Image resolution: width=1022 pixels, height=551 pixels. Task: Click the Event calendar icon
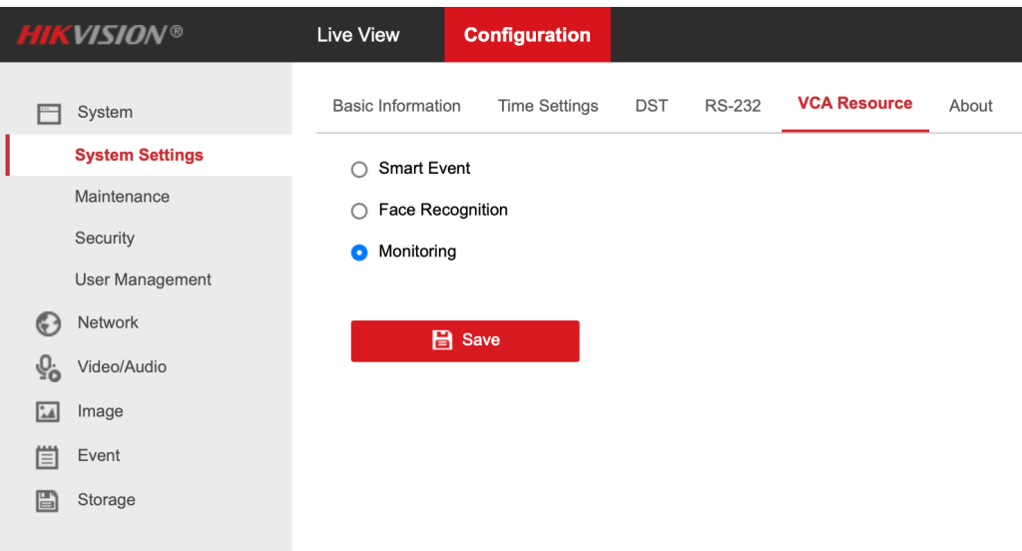(48, 457)
